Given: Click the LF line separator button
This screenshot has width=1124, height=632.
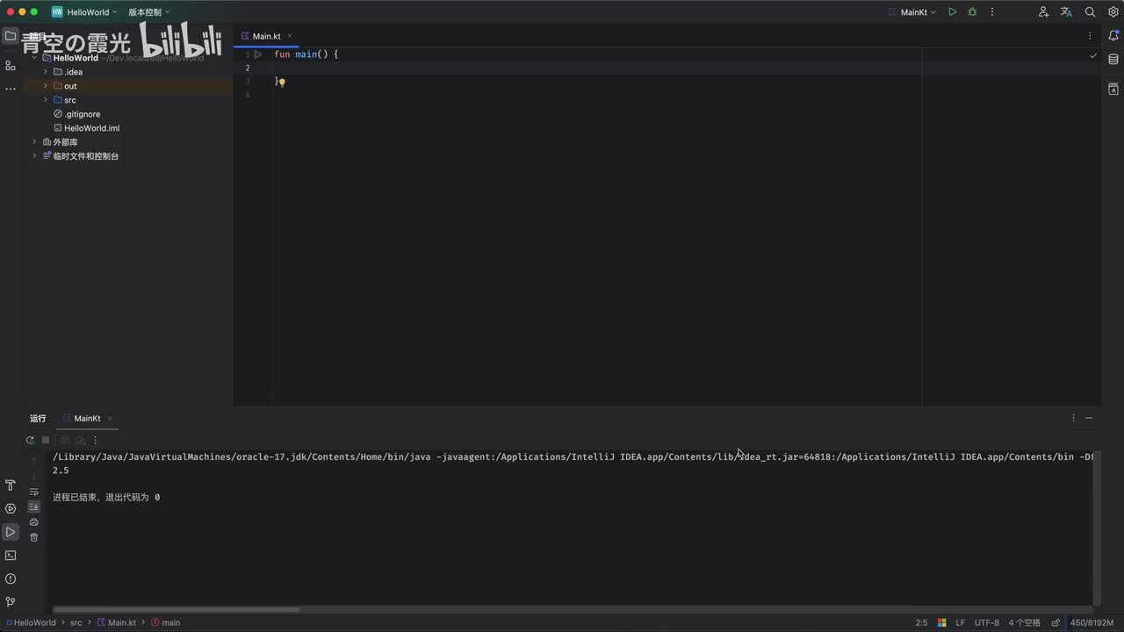Looking at the screenshot, I should (x=961, y=622).
